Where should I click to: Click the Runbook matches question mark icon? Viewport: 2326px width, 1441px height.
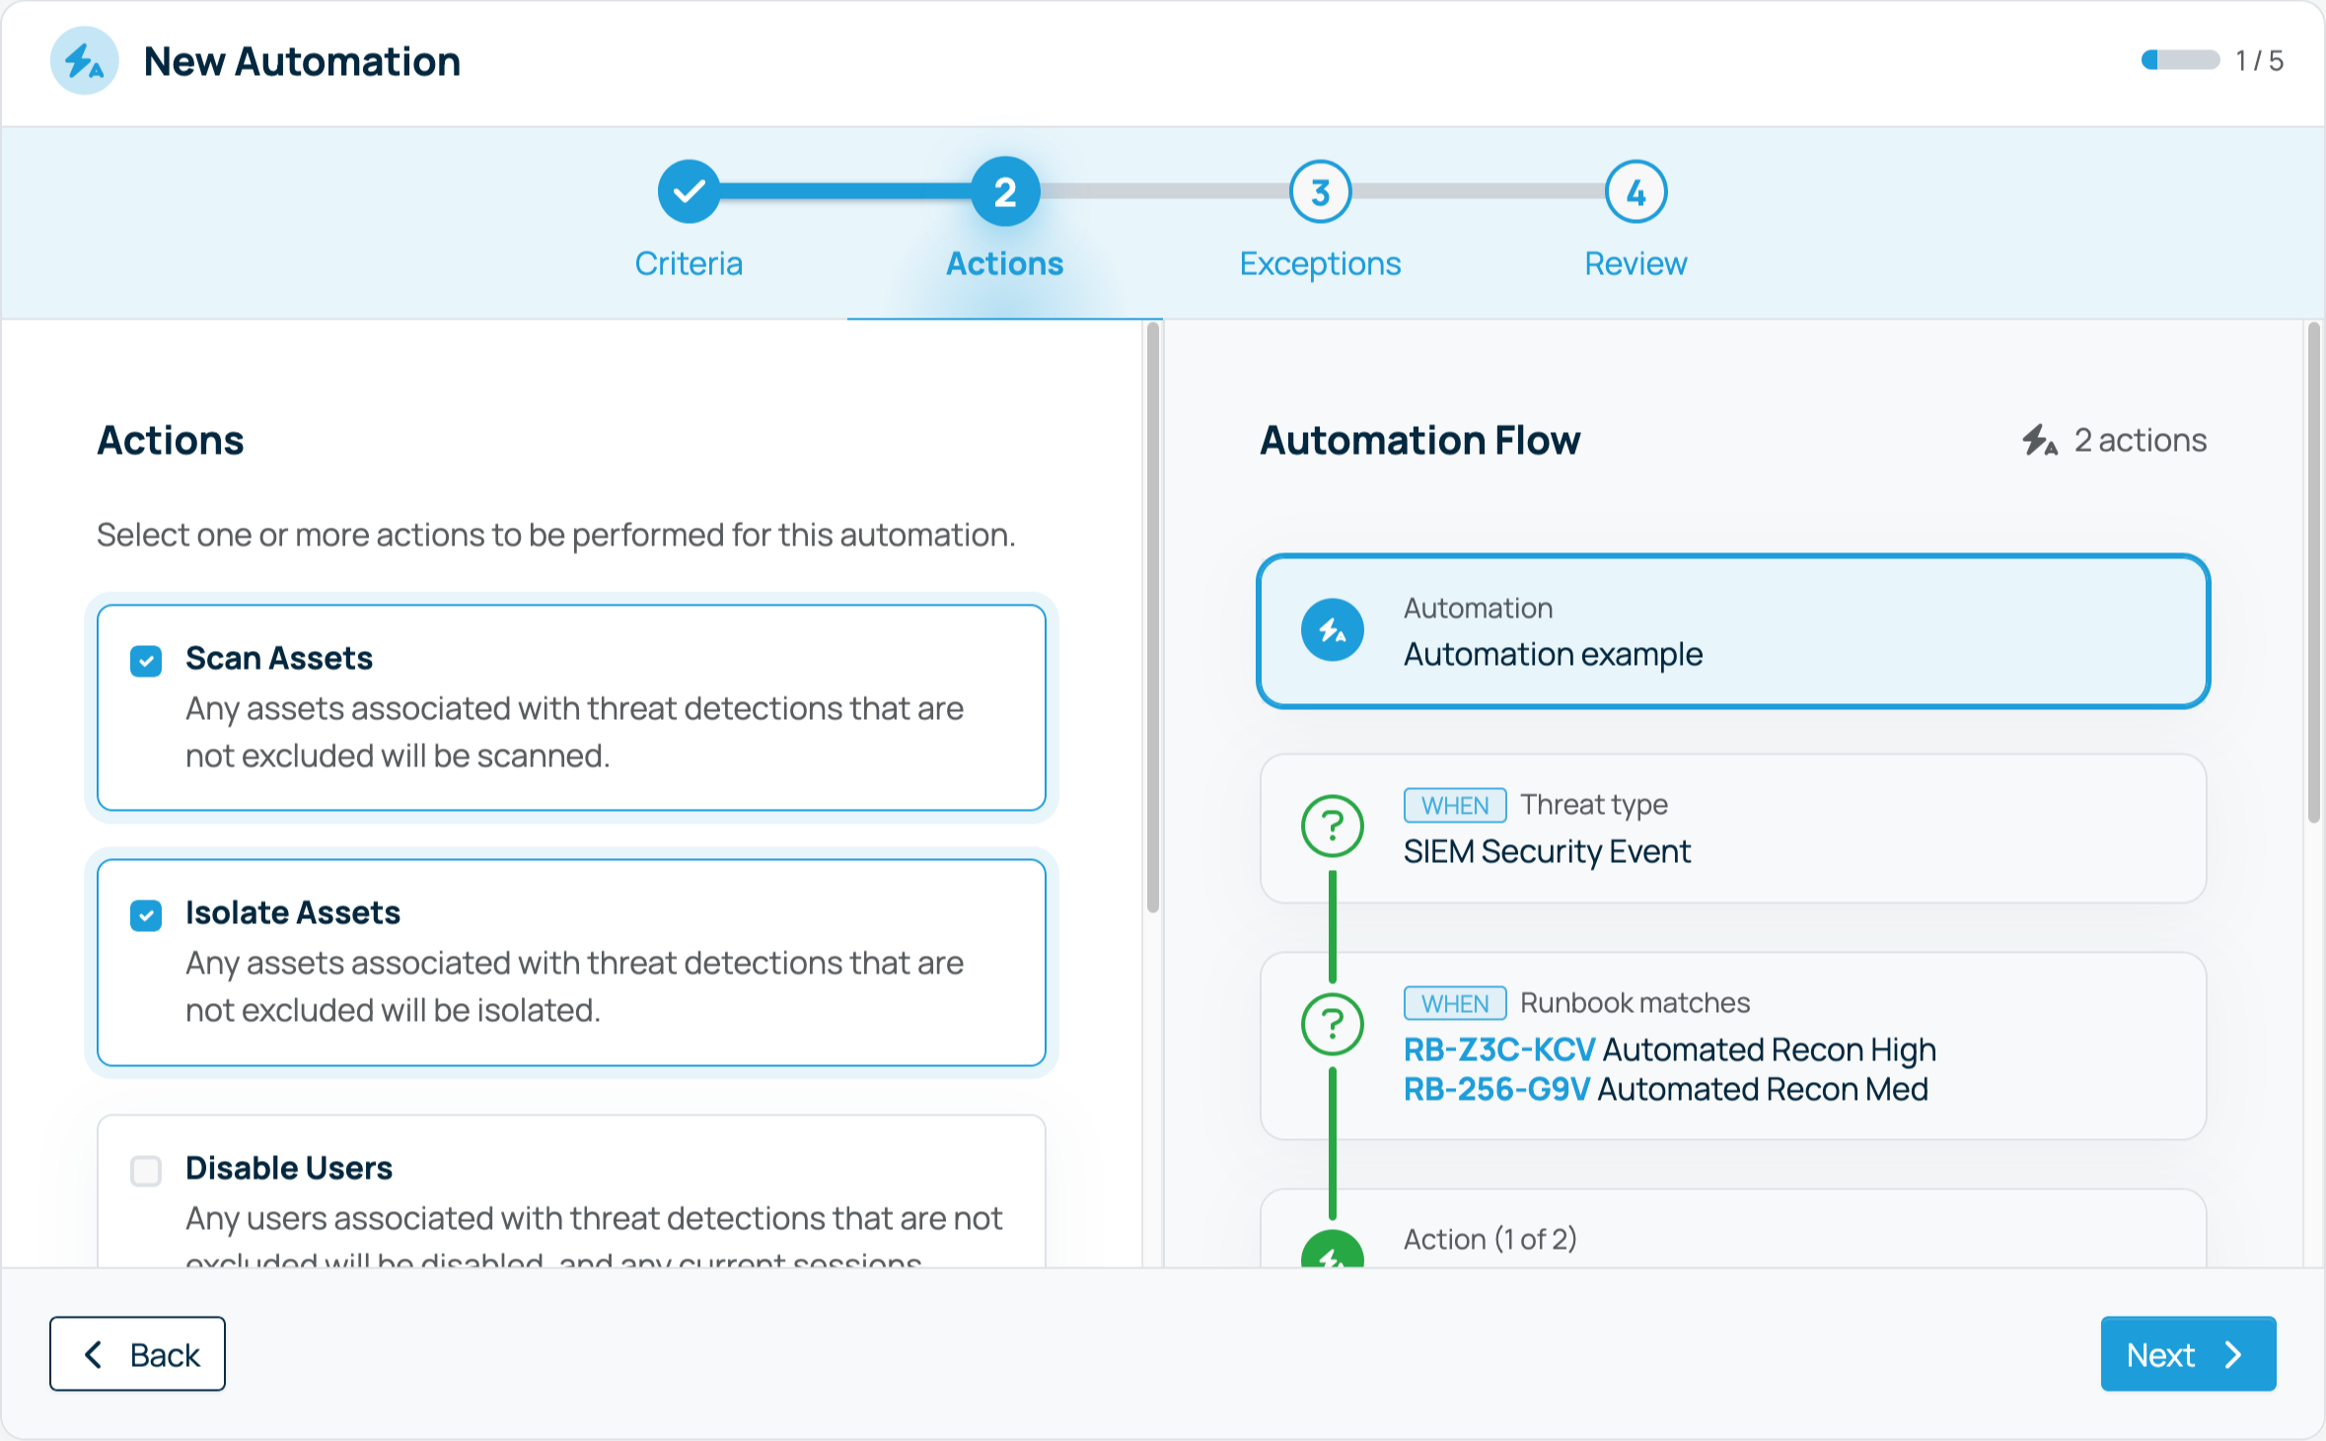coord(1332,1024)
